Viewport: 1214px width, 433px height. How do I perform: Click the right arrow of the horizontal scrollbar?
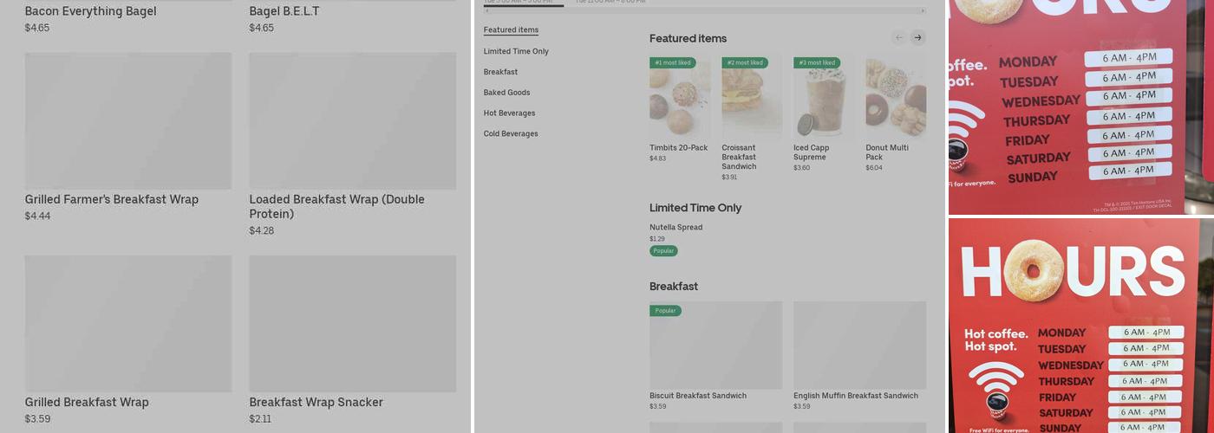pos(923,11)
